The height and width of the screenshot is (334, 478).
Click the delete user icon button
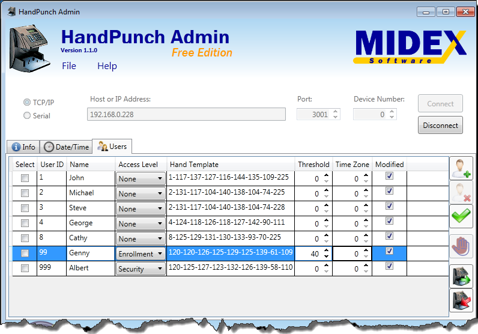coord(461,192)
